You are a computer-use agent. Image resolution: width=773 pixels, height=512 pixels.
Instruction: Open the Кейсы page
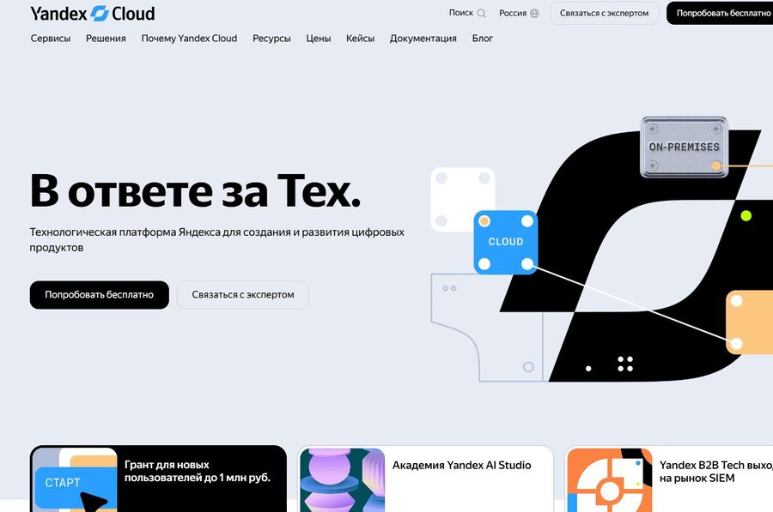pos(361,39)
